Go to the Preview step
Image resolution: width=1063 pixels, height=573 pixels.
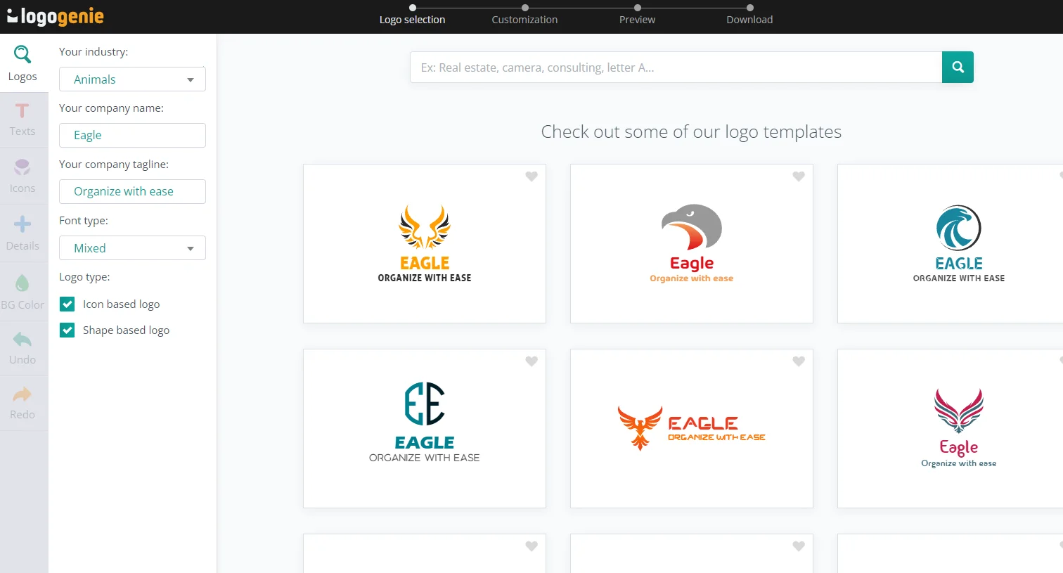637,20
